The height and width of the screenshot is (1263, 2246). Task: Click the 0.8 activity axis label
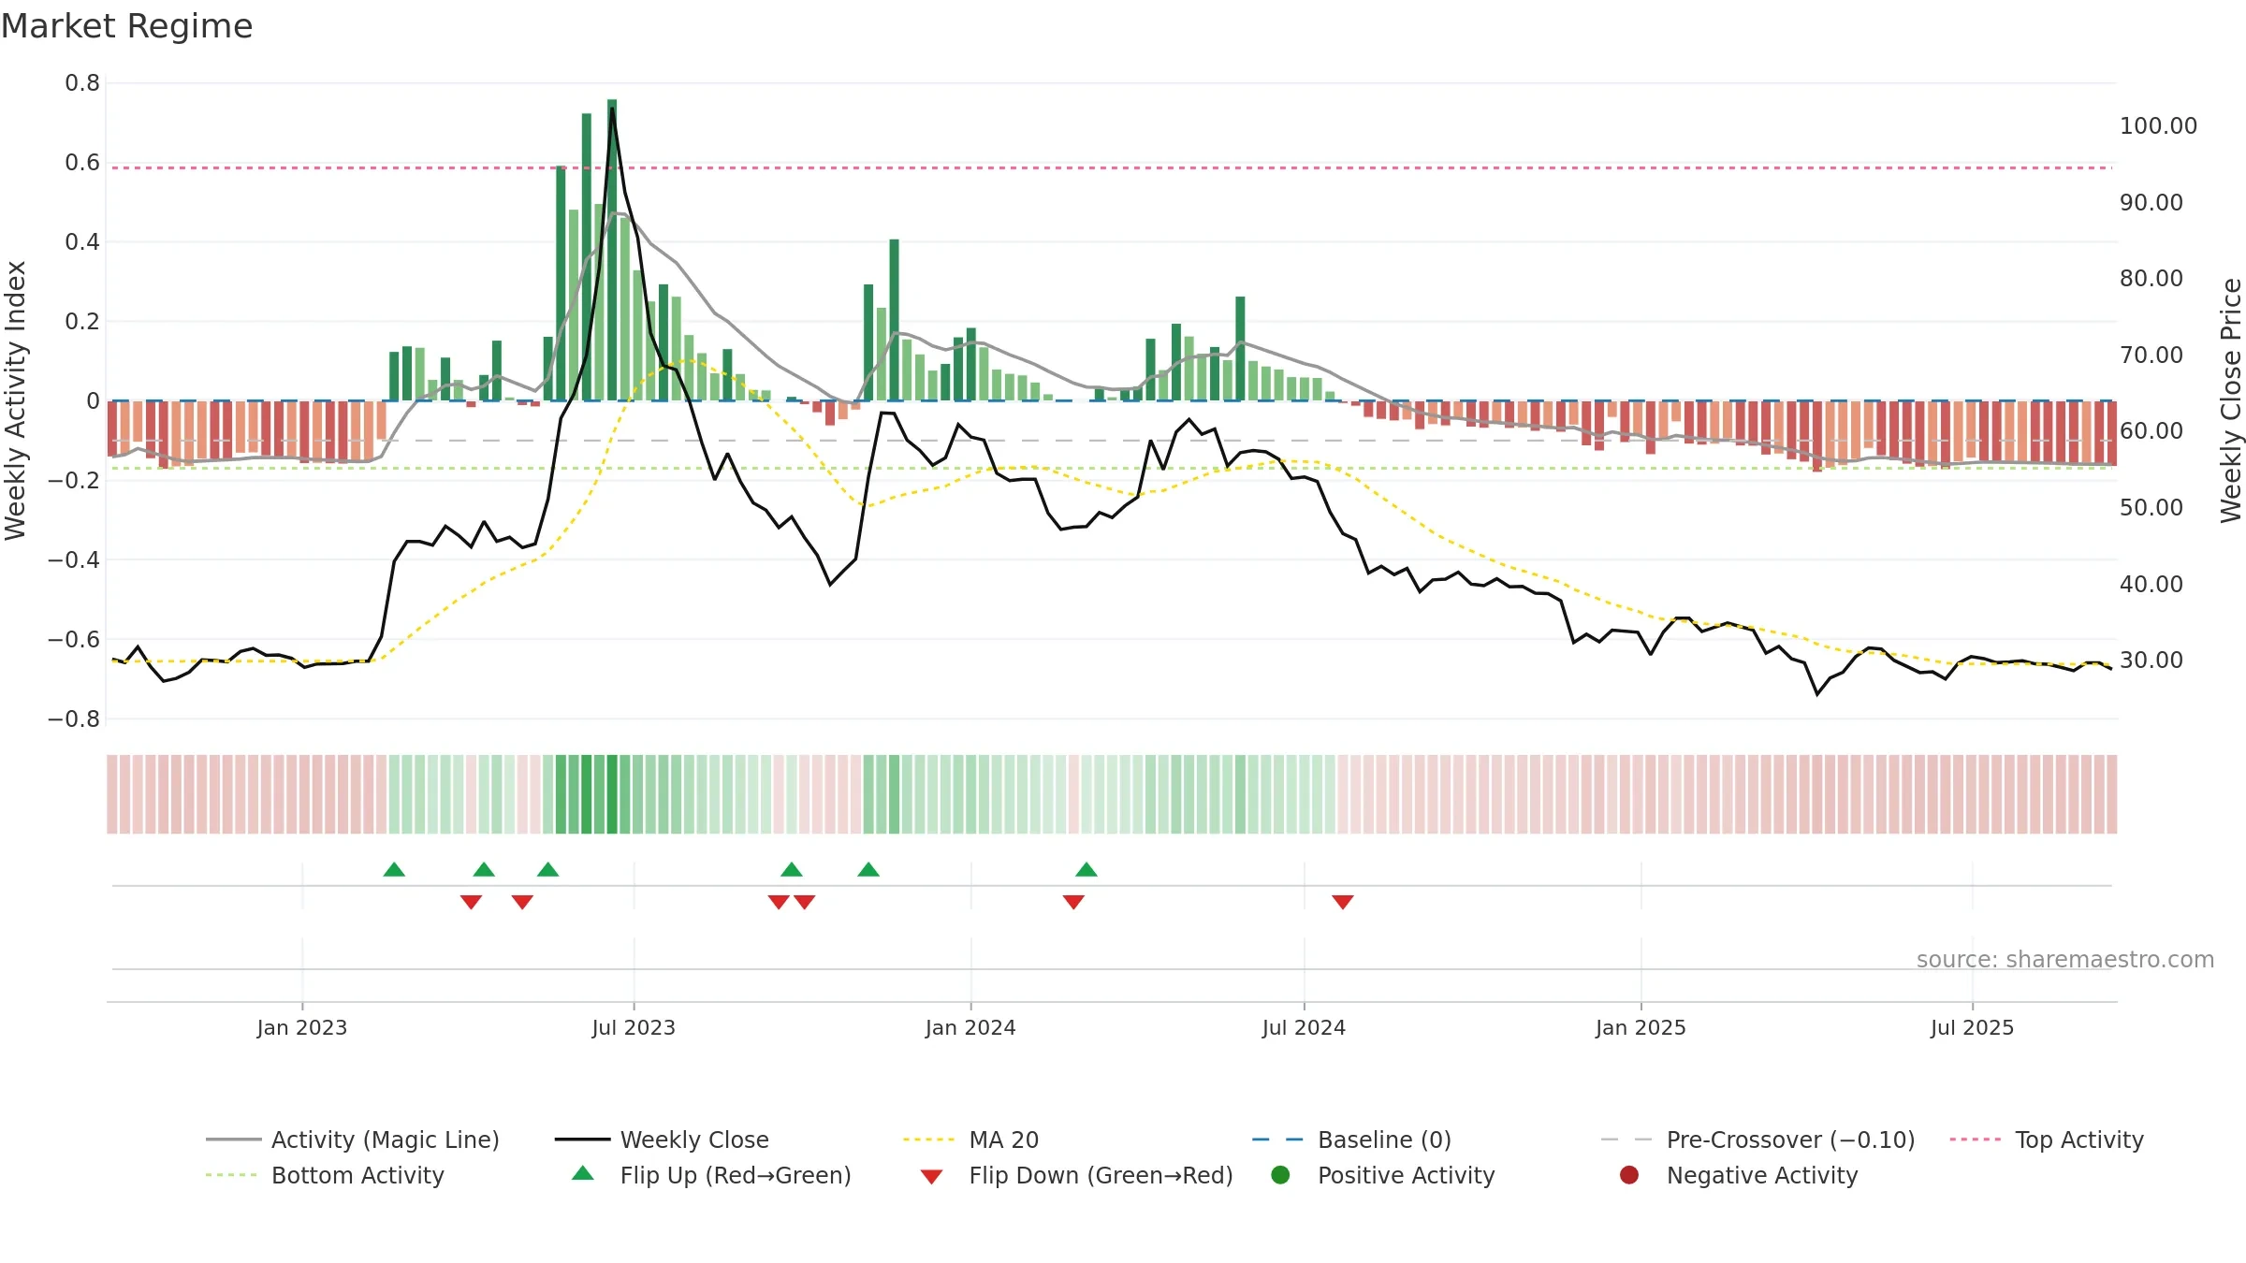(82, 83)
